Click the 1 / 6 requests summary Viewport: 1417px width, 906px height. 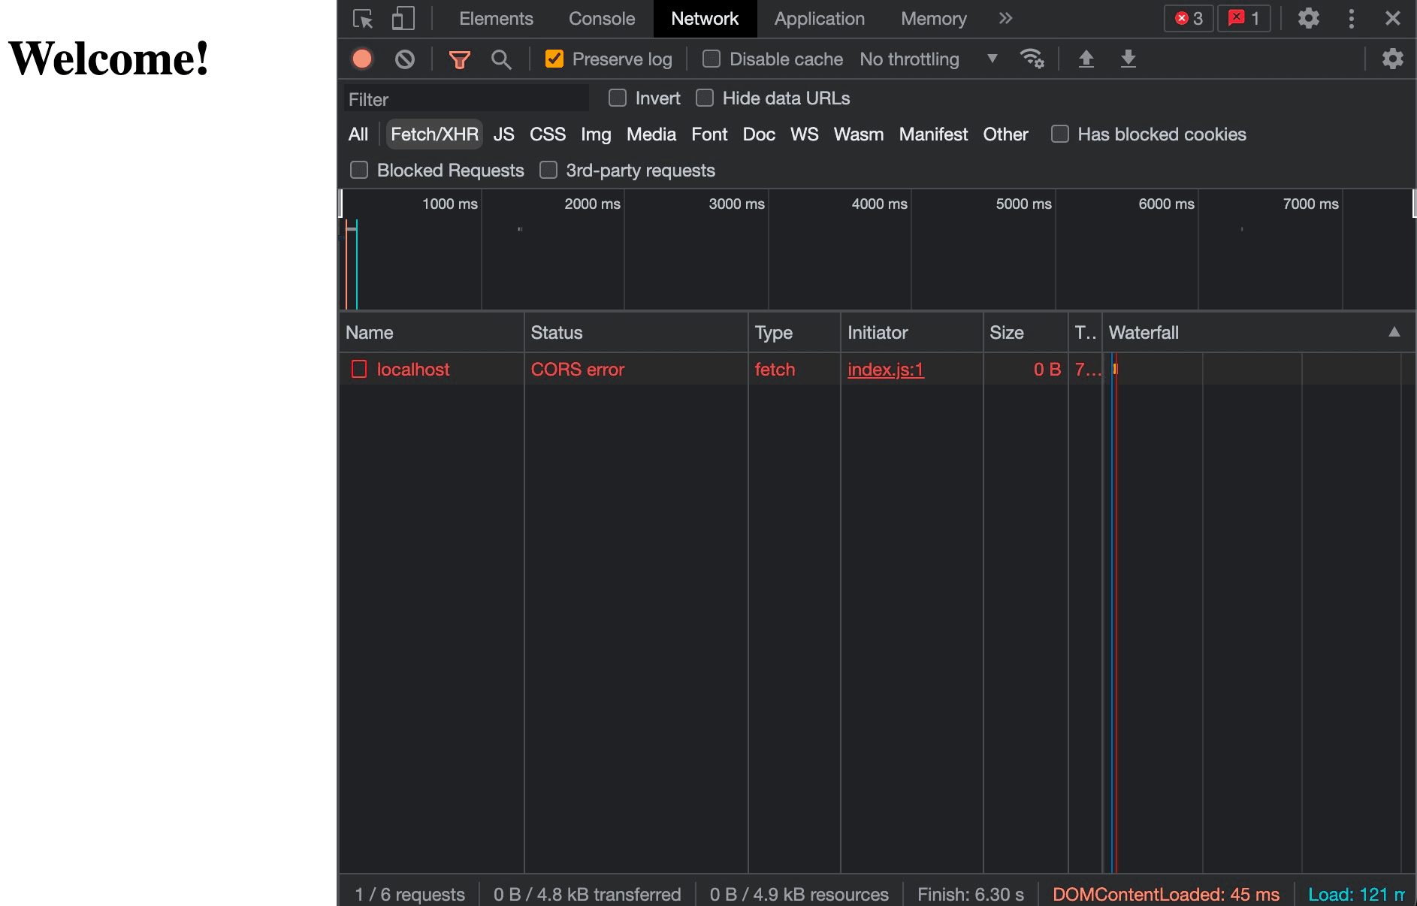pyautogui.click(x=409, y=894)
